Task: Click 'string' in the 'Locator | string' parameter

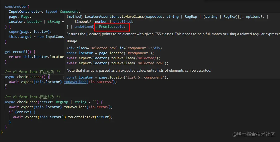Action: (54, 22)
